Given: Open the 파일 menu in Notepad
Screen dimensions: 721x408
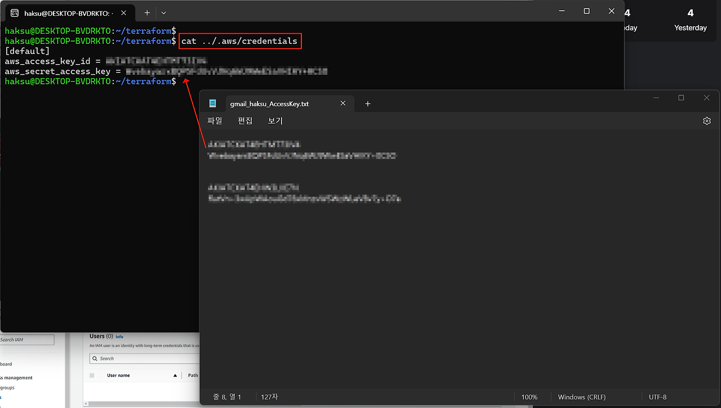Looking at the screenshot, I should tap(215, 120).
